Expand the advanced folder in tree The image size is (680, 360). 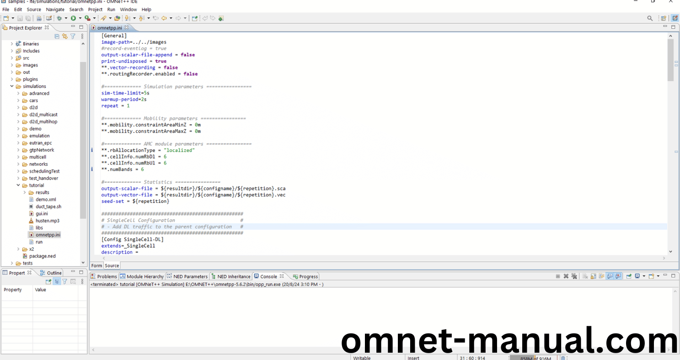coord(19,93)
